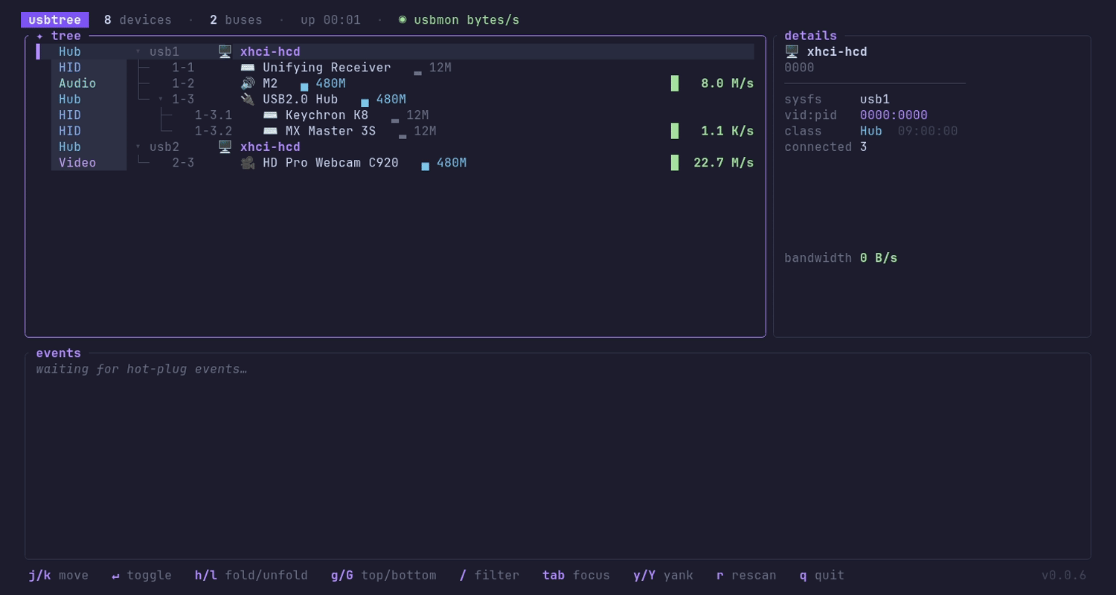
Task: Click the v0.0.6 version label
Action: pos(1064,575)
